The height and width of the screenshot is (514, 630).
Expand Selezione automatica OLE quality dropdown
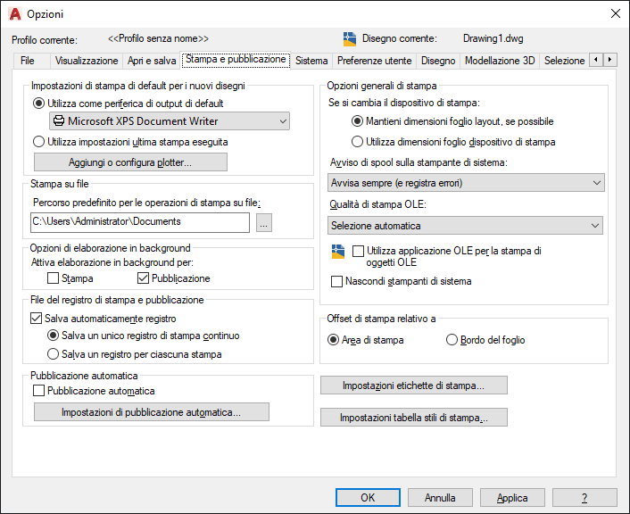click(x=465, y=226)
